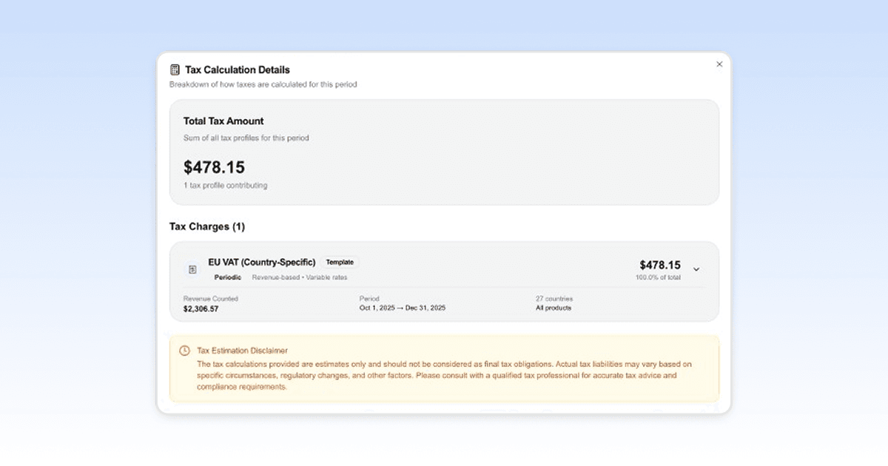Select the $478.15 total tax figure
Viewport: 888px width, 466px height.
click(215, 167)
